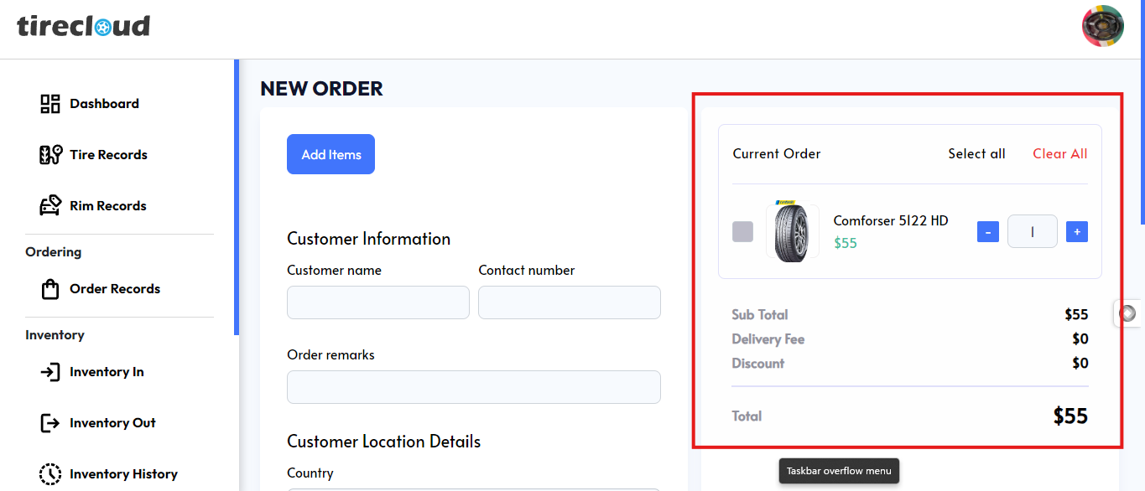Click the Clear All link
Screen dimensions: 1145x491
pos(1059,154)
